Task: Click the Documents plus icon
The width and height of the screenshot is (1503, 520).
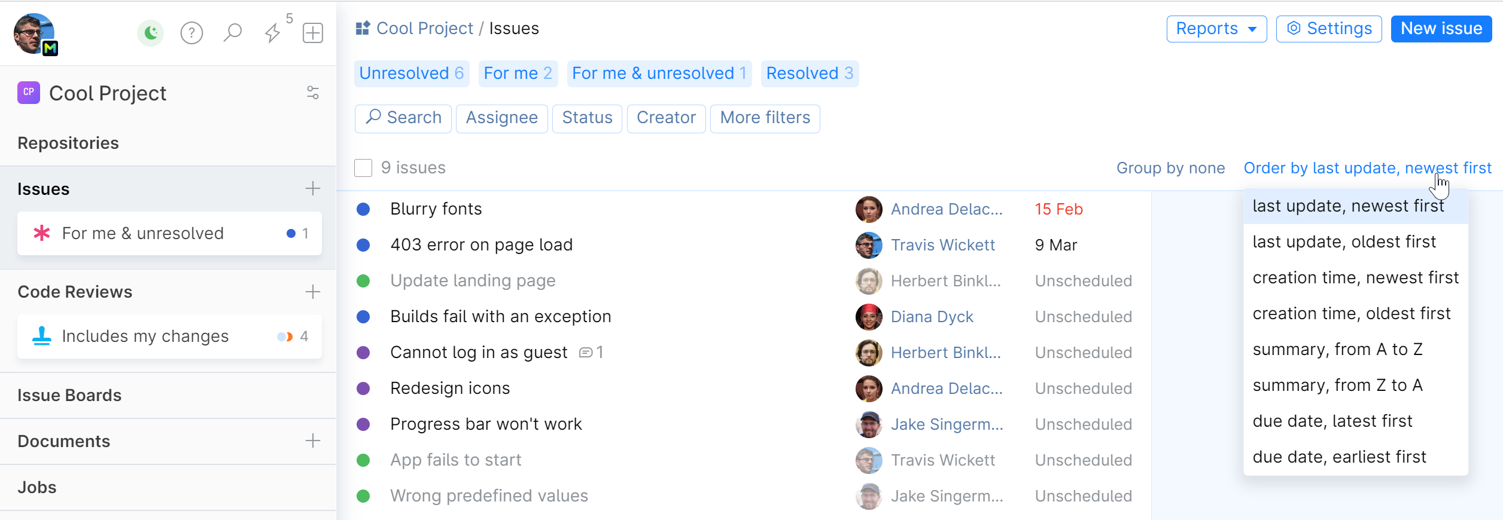Action: coord(313,441)
